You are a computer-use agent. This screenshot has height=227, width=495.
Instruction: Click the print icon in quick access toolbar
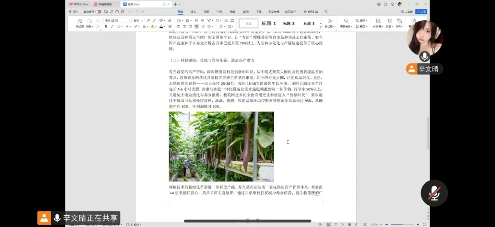(117, 12)
